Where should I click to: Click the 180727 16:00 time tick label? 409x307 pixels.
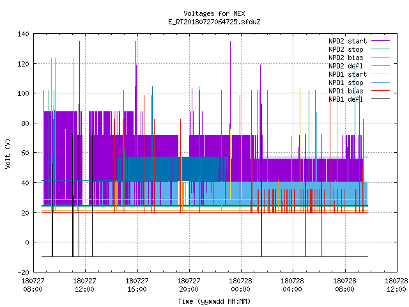[137, 285]
